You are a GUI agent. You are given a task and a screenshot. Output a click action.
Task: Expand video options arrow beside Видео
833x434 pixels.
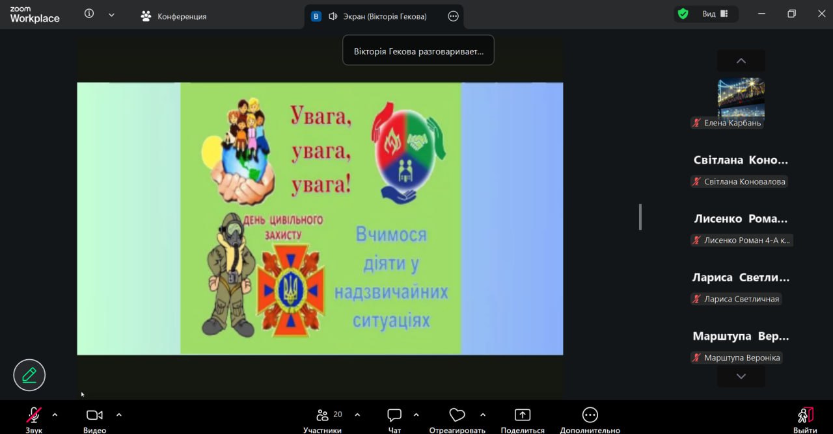click(119, 415)
